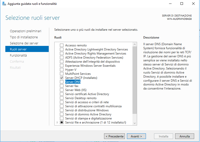This screenshot has width=200, height=142.
Task: Select the Server fax role label
Action: point(72,86)
